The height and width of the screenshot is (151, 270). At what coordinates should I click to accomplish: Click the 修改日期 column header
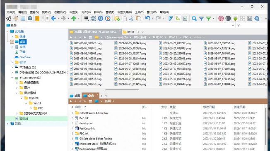tap(209, 107)
